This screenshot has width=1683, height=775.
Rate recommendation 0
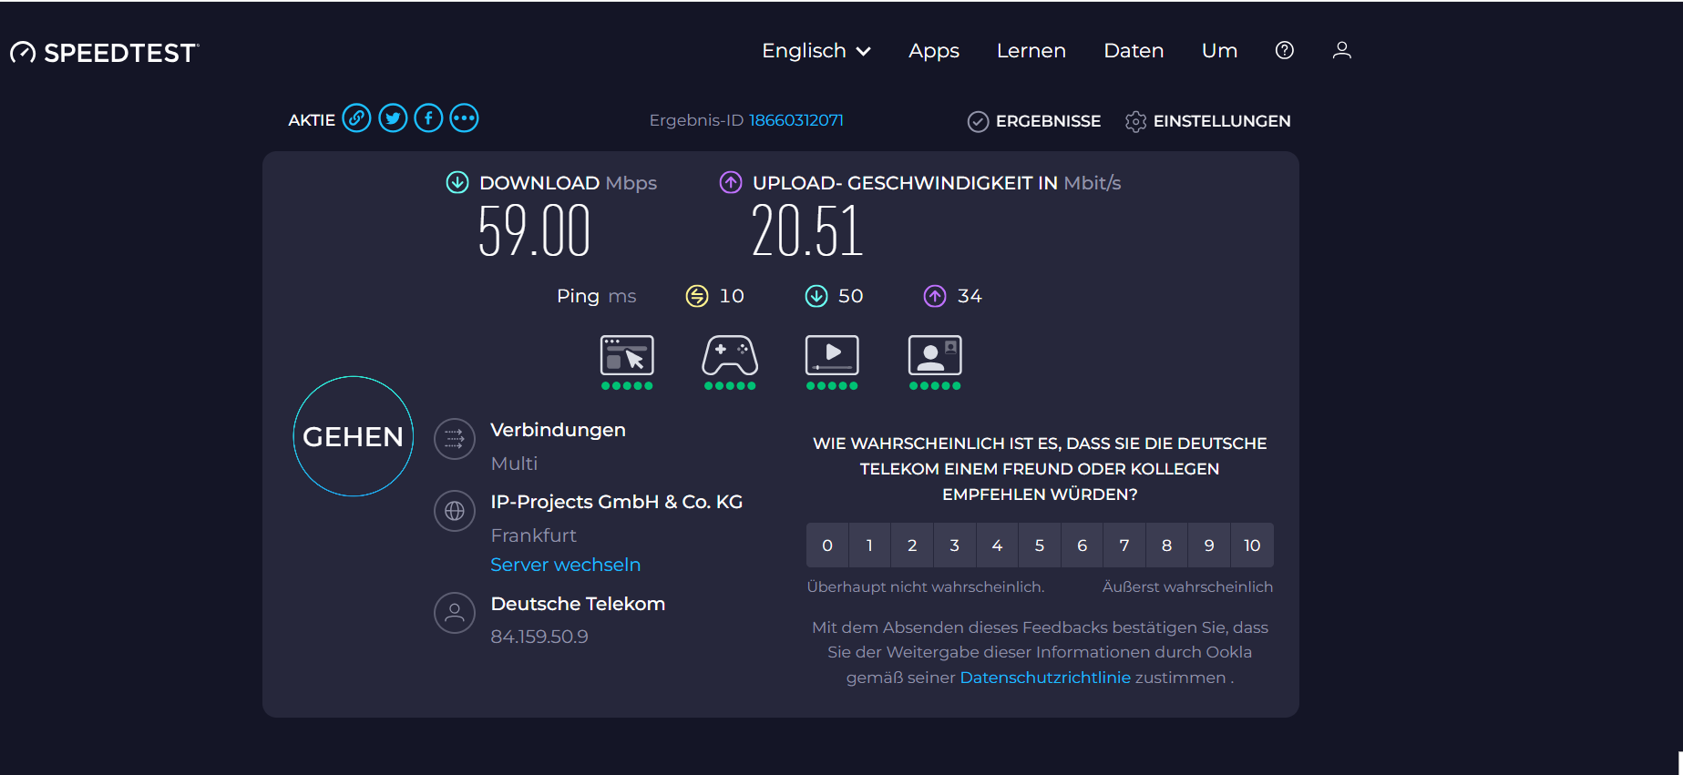point(827,546)
